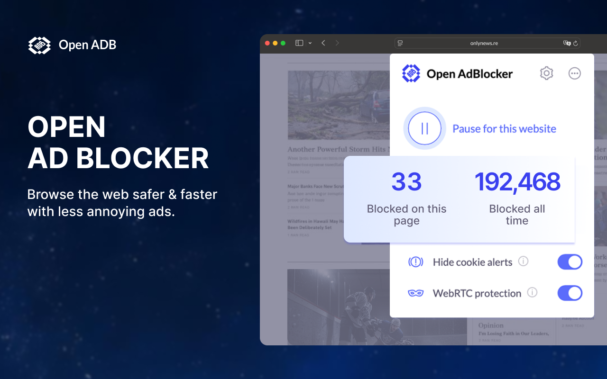Click the circular pause icon
The height and width of the screenshot is (379, 607).
point(424,128)
